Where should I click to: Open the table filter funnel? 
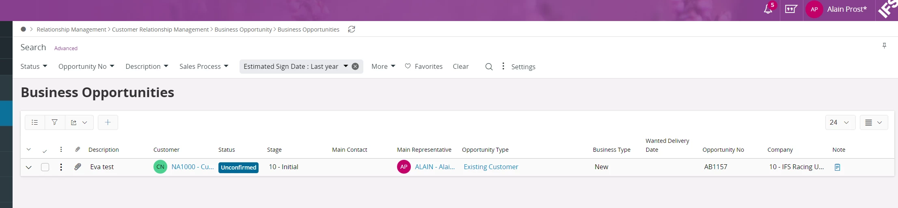click(54, 122)
